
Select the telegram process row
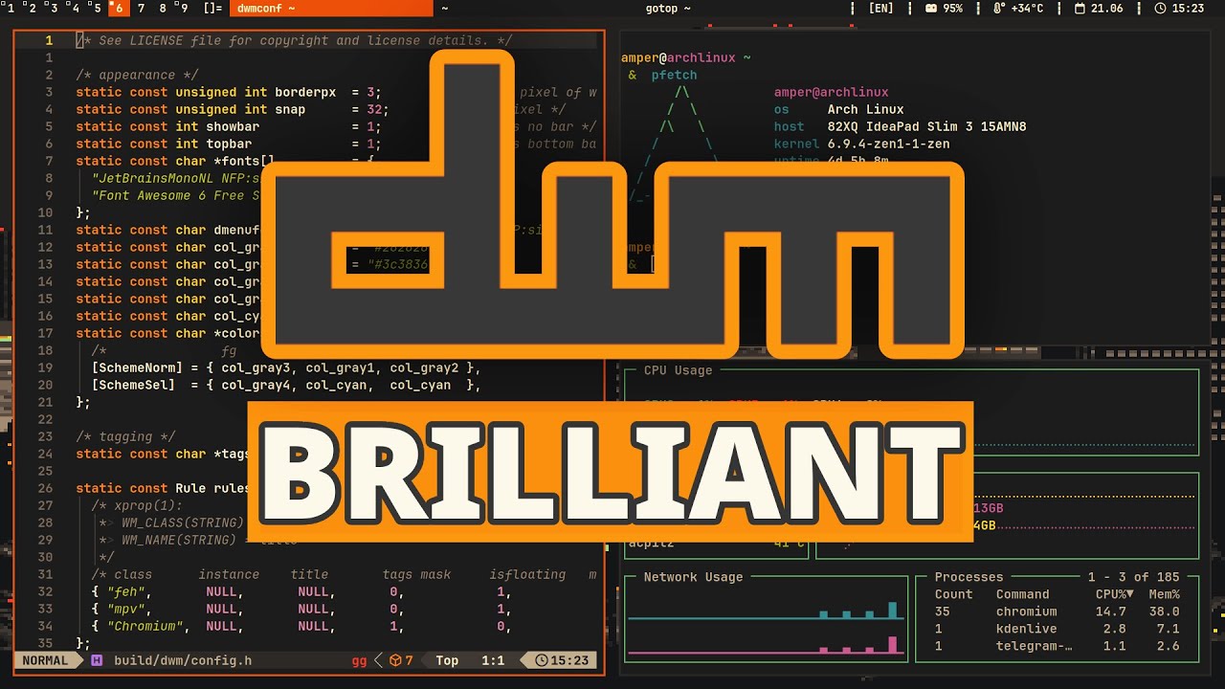tap(1057, 646)
